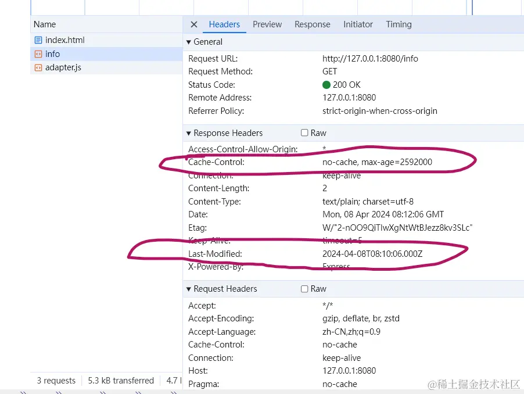Viewport: 524px width, 394px height.
Task: Click the Remote Address value 127.0.0.1:8080
Action: (349, 98)
